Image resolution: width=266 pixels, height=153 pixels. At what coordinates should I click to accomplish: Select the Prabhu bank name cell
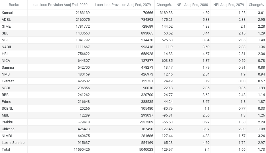tap(7, 122)
